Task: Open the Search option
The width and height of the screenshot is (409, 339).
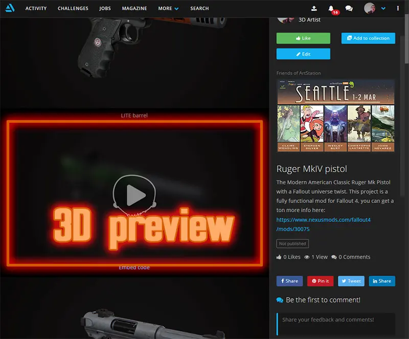Action: pos(199,8)
